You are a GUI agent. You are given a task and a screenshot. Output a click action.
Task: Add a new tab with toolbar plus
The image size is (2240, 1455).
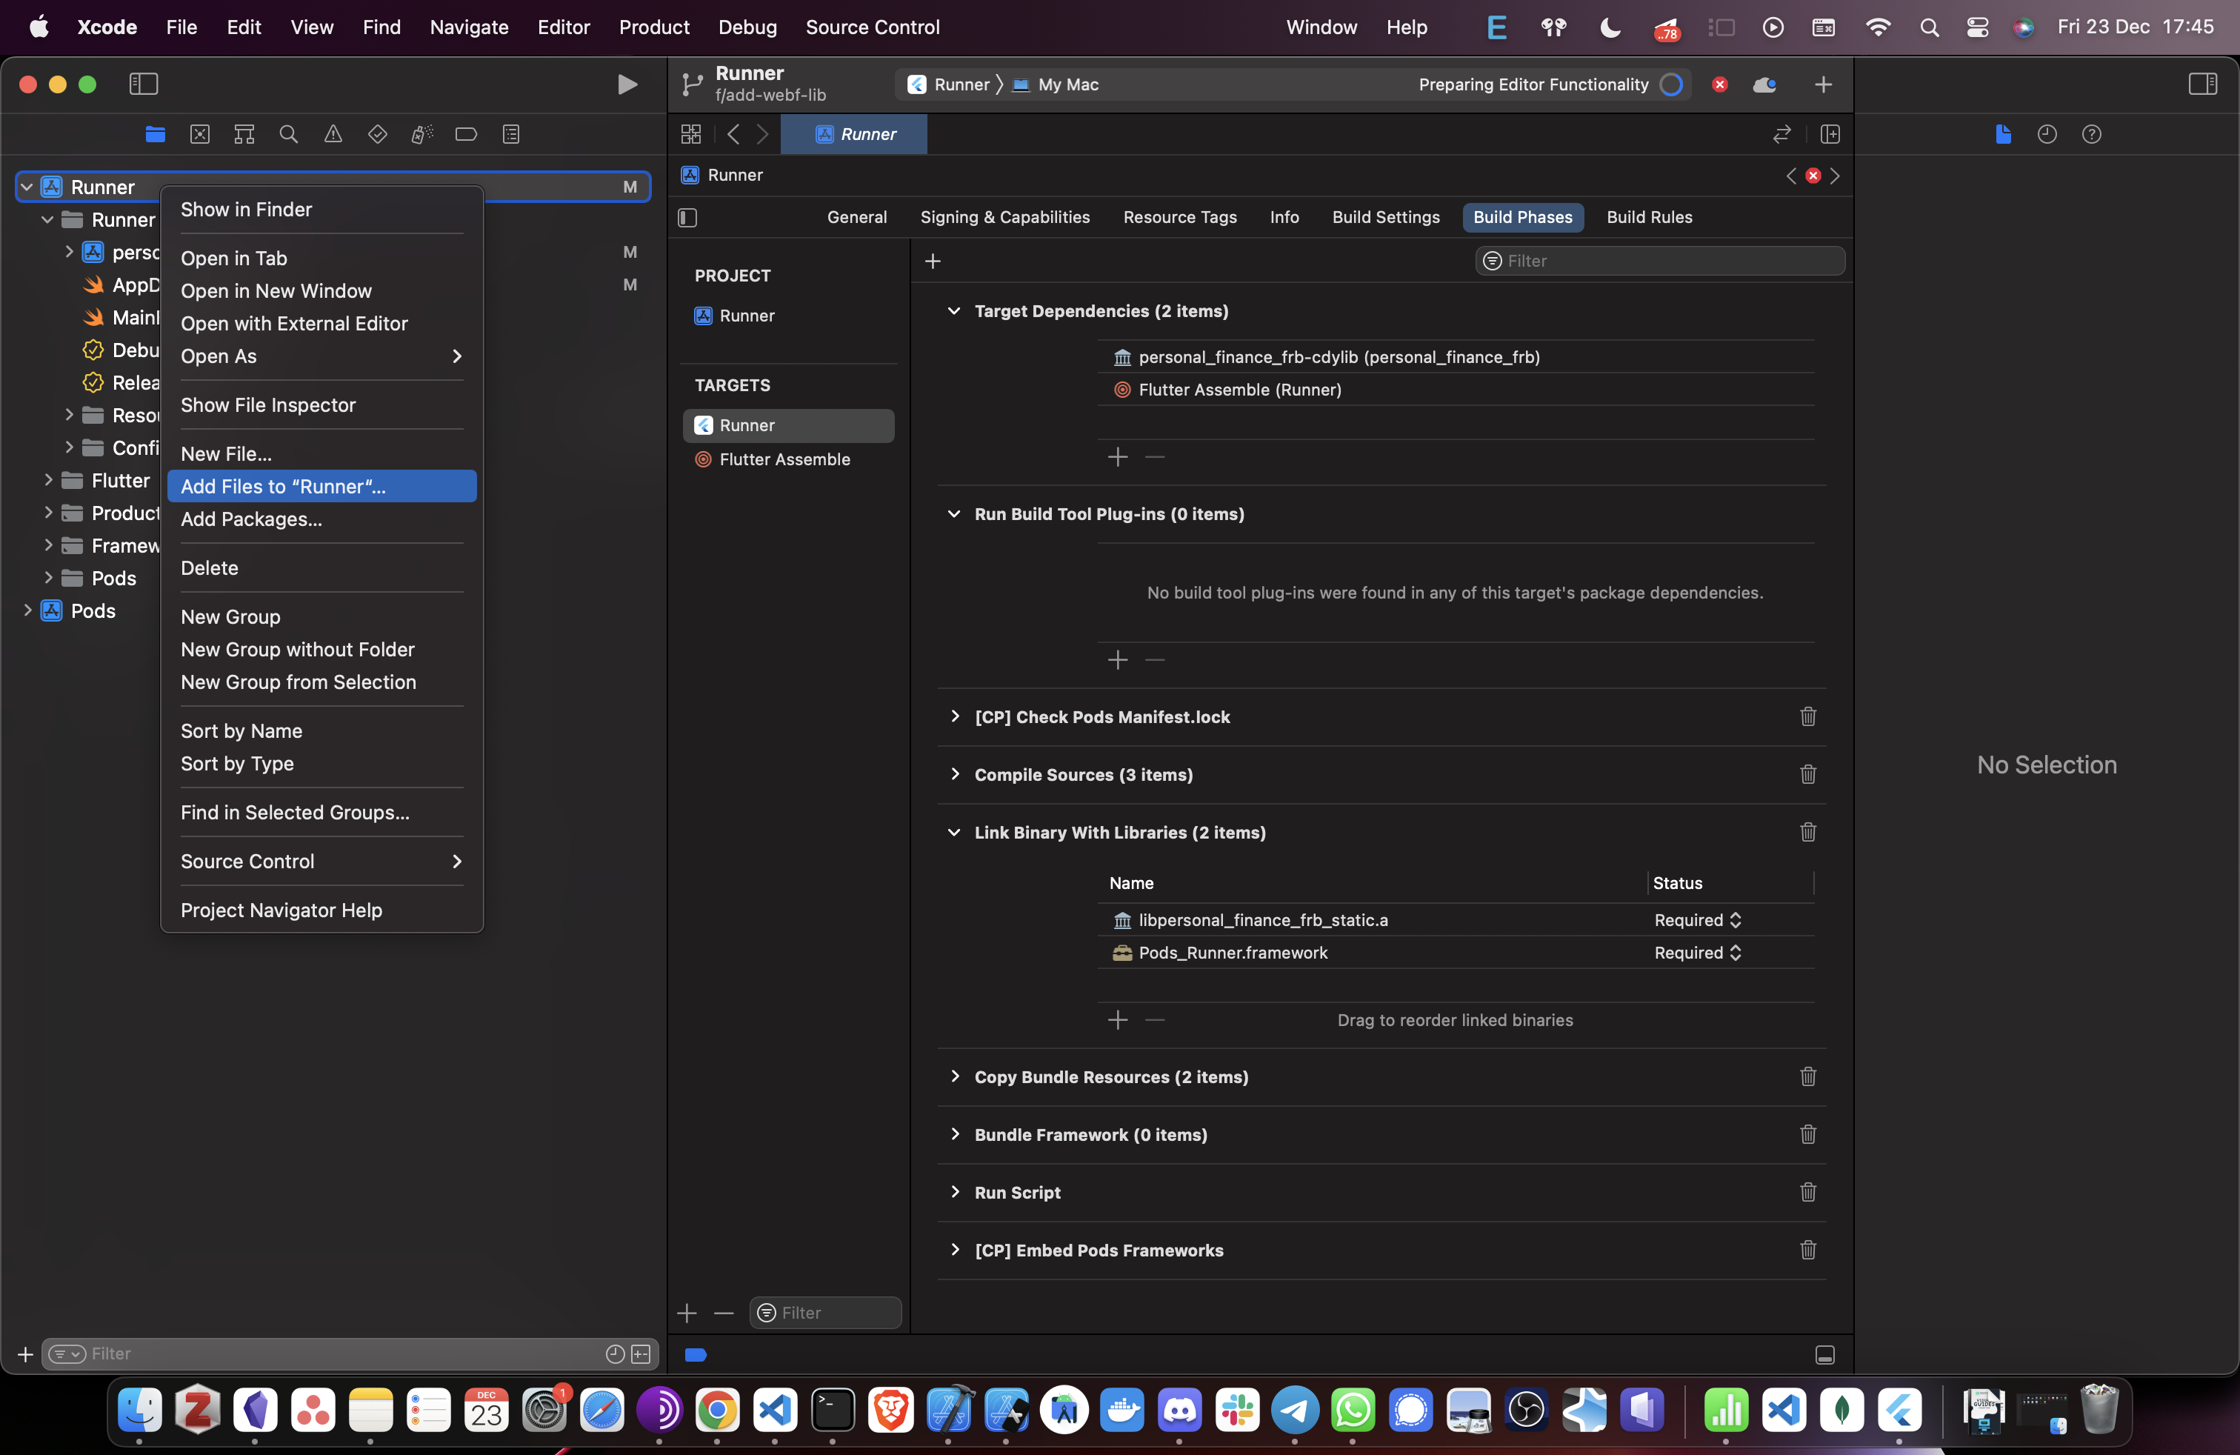(x=1823, y=84)
